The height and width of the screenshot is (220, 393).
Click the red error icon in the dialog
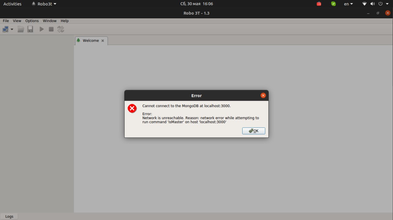click(132, 108)
